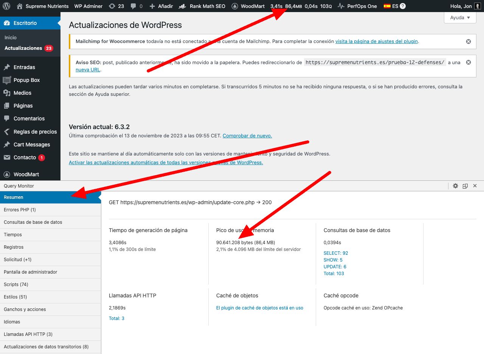Open Idiomas panel

click(x=51, y=322)
